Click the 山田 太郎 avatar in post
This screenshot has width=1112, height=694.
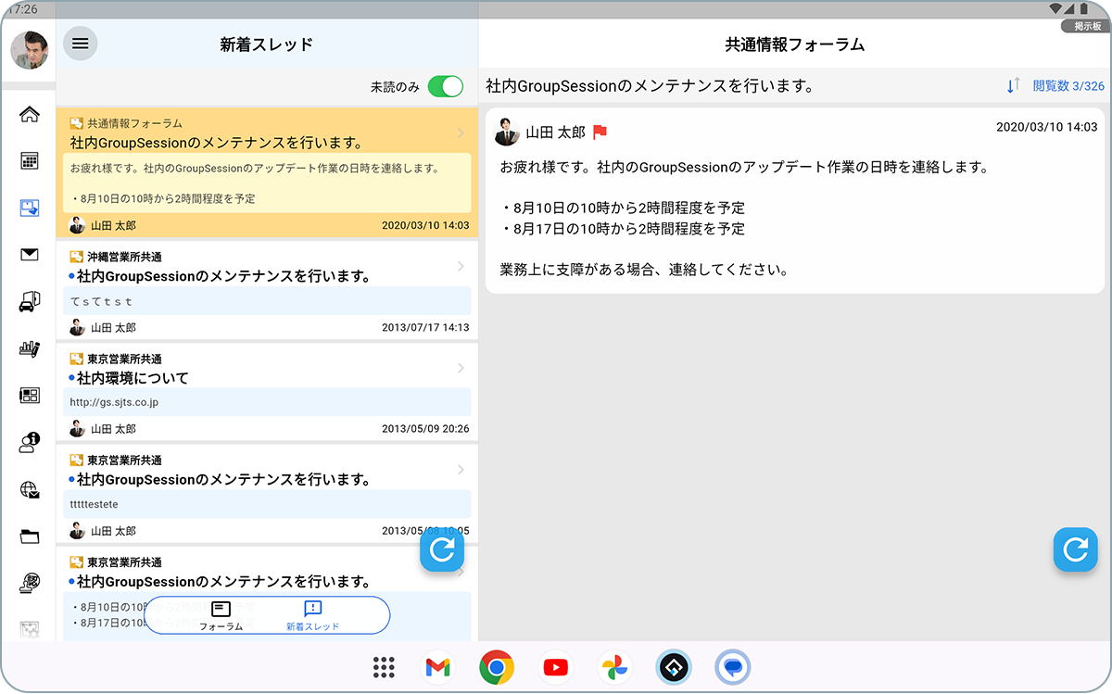(x=507, y=132)
